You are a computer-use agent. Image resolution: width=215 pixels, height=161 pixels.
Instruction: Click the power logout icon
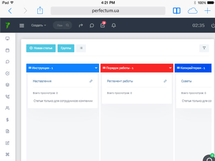(x=213, y=26)
